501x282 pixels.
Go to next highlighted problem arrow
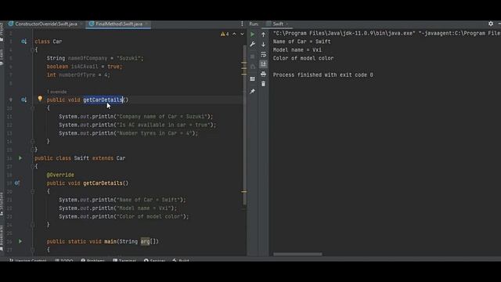[242, 34]
